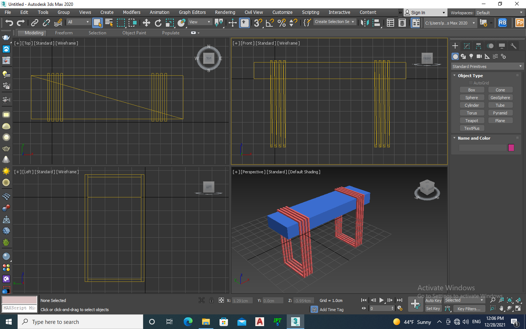Image resolution: width=526 pixels, height=329 pixels.
Task: Open the Modify panel tab icon
Action: [x=466, y=46]
